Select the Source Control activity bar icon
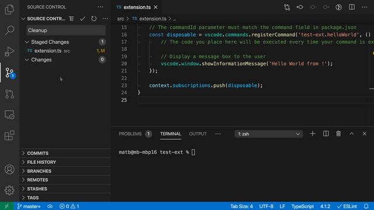 pos(10,72)
